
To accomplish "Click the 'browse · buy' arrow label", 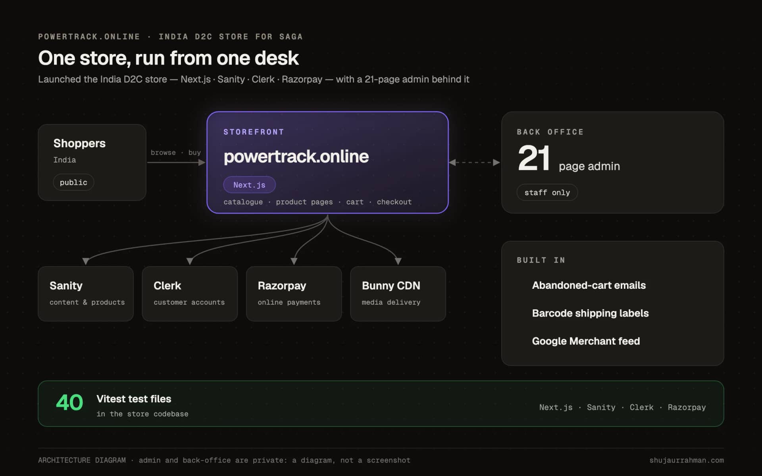I will coord(175,153).
